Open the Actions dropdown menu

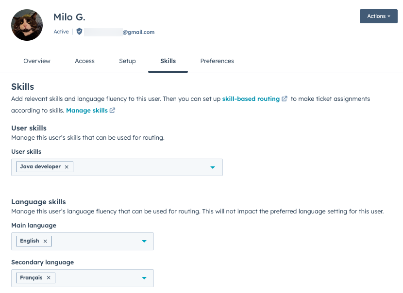tap(378, 16)
